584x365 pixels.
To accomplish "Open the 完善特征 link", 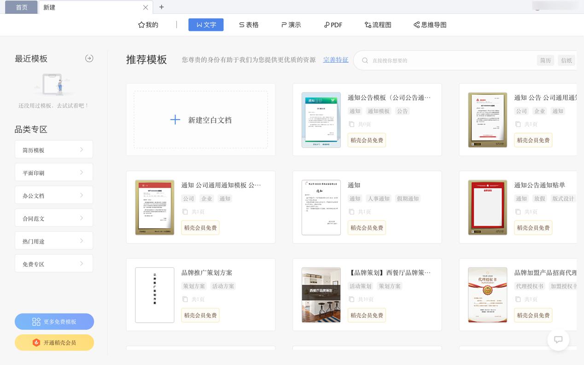I will coord(336,60).
